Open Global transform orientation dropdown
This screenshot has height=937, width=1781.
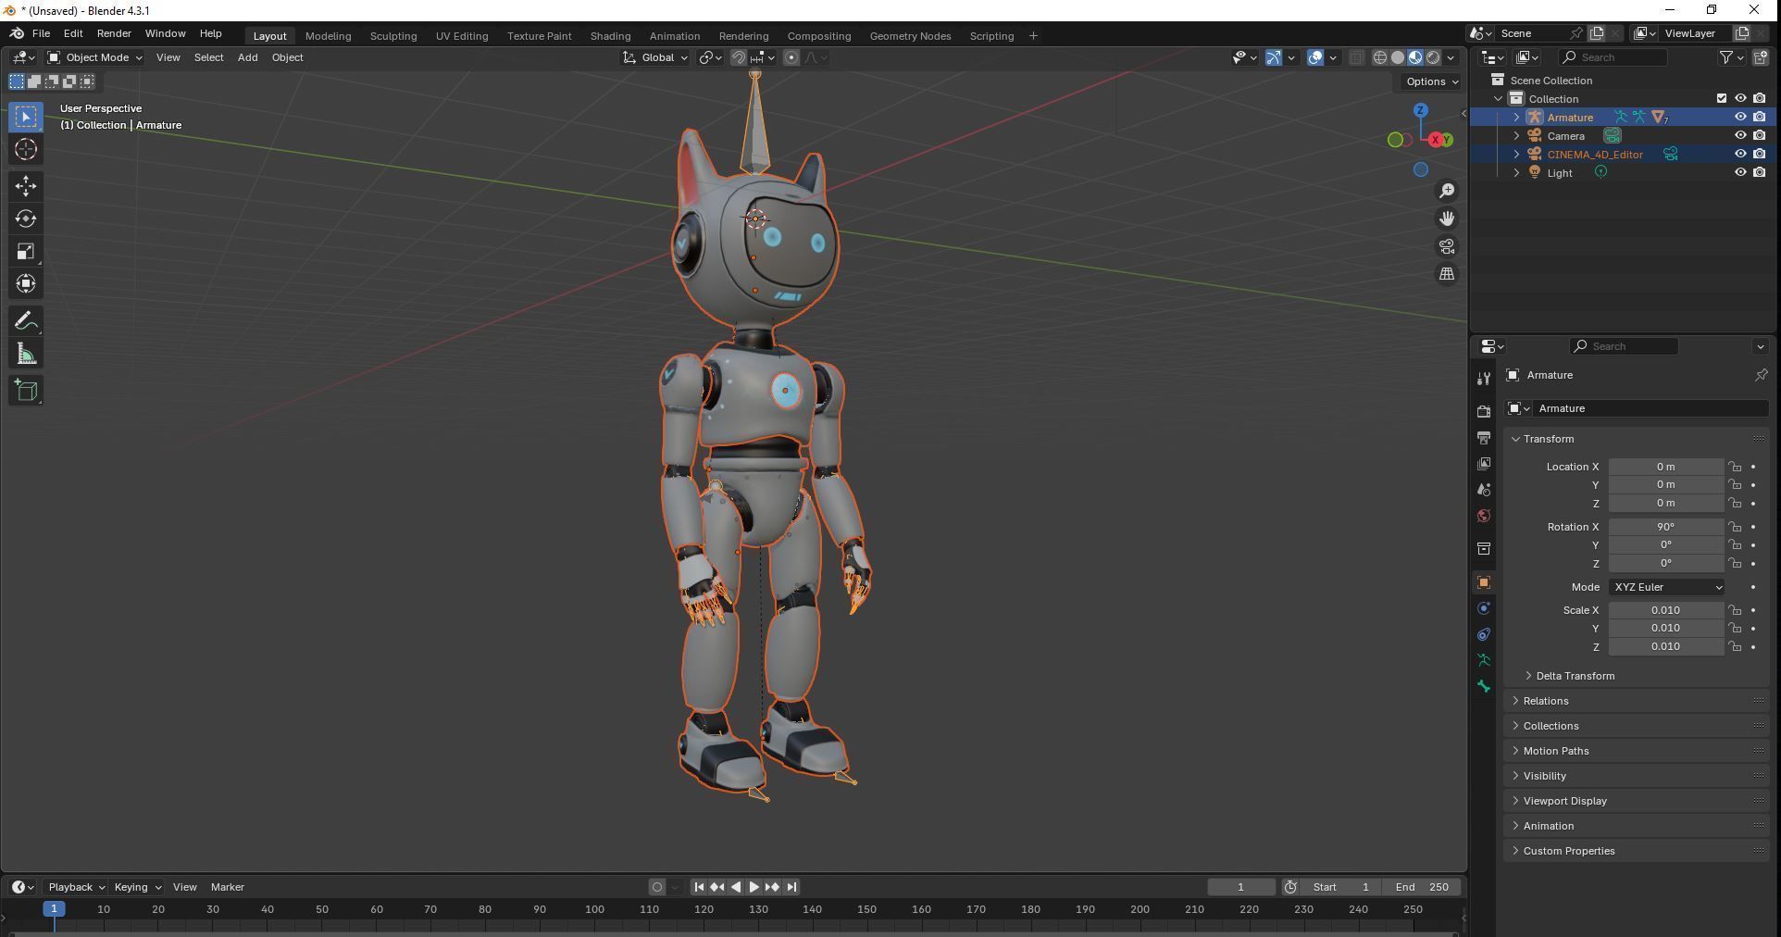click(655, 57)
